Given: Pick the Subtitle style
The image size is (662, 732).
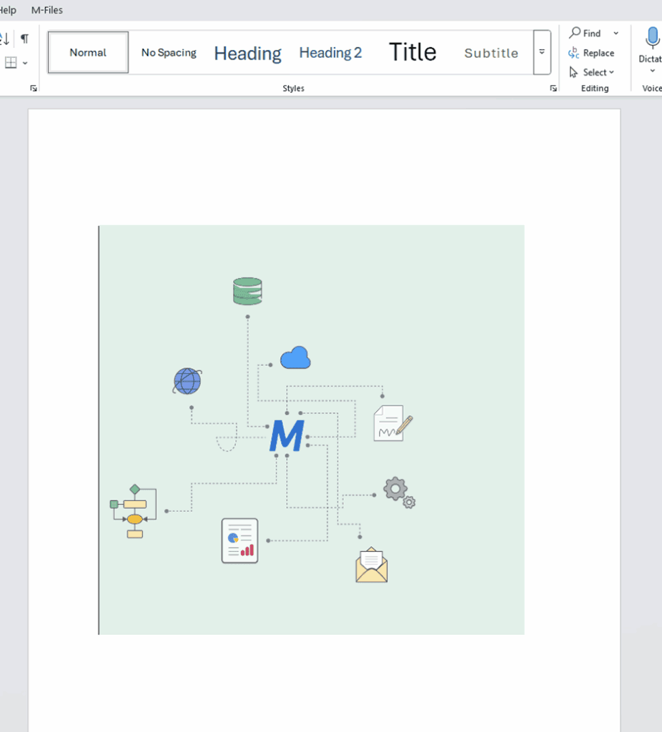Looking at the screenshot, I should [x=491, y=53].
